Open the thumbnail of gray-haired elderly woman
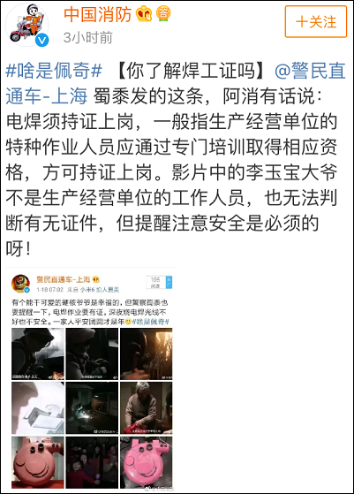This screenshot has width=354, height=494. point(146,408)
